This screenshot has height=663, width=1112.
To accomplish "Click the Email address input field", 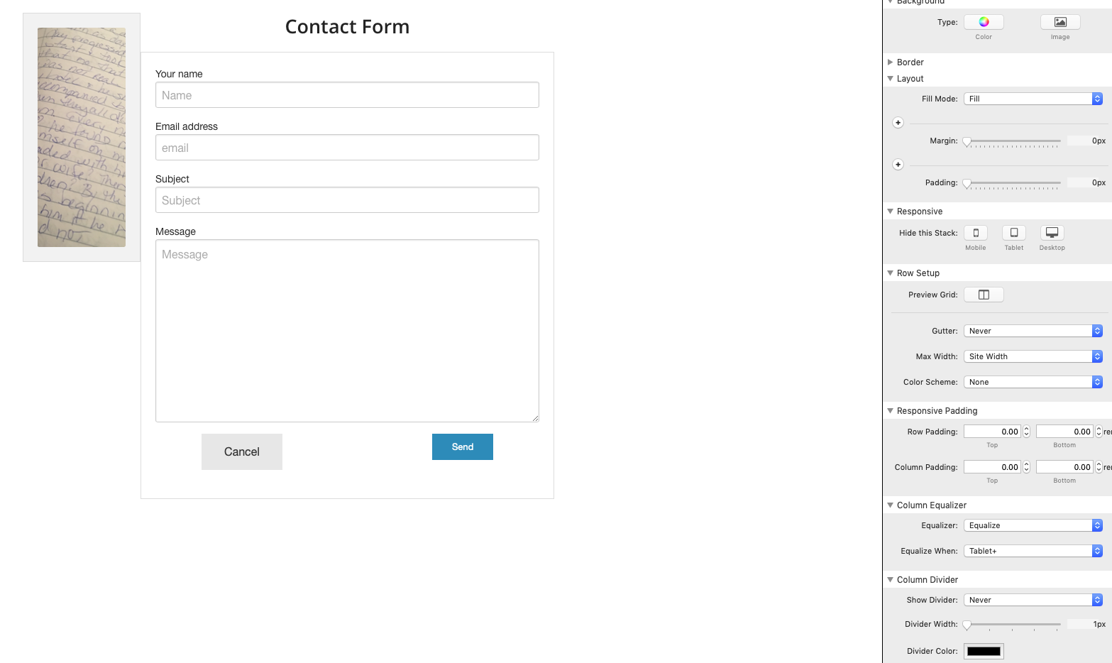I will click(347, 148).
